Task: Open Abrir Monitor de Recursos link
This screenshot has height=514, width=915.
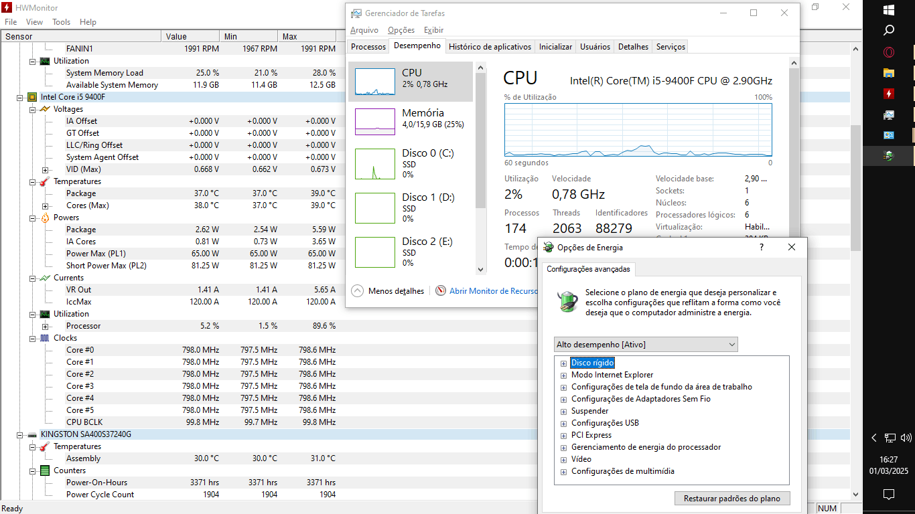Action: pos(494,291)
